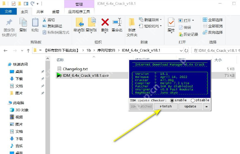Select IDM_6.4x_Crack_v18.1.exe file name

tap(86, 76)
